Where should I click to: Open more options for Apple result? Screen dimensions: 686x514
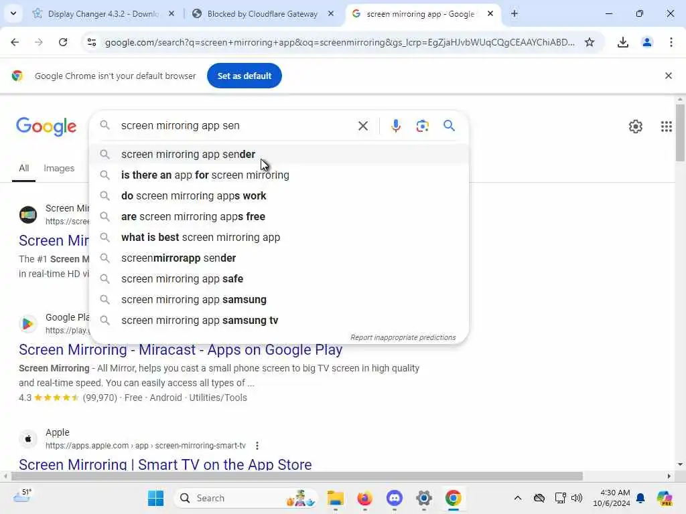[x=257, y=446]
